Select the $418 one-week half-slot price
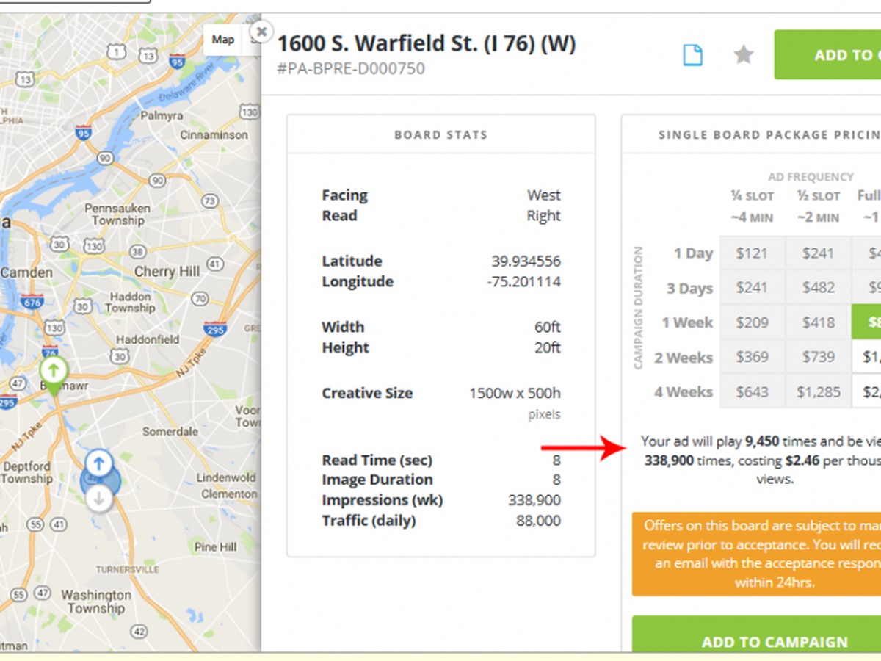The height and width of the screenshot is (661, 881). pyautogui.click(x=818, y=322)
